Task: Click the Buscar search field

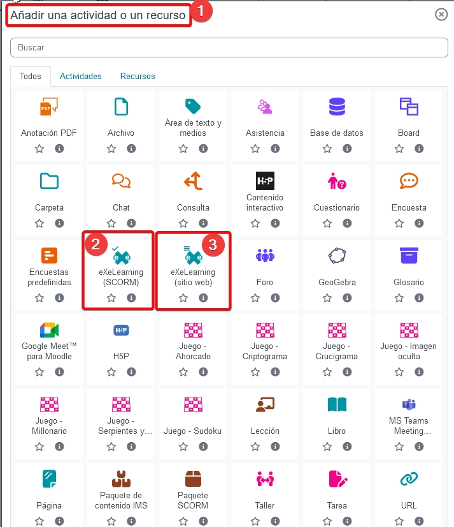Action: (x=229, y=47)
